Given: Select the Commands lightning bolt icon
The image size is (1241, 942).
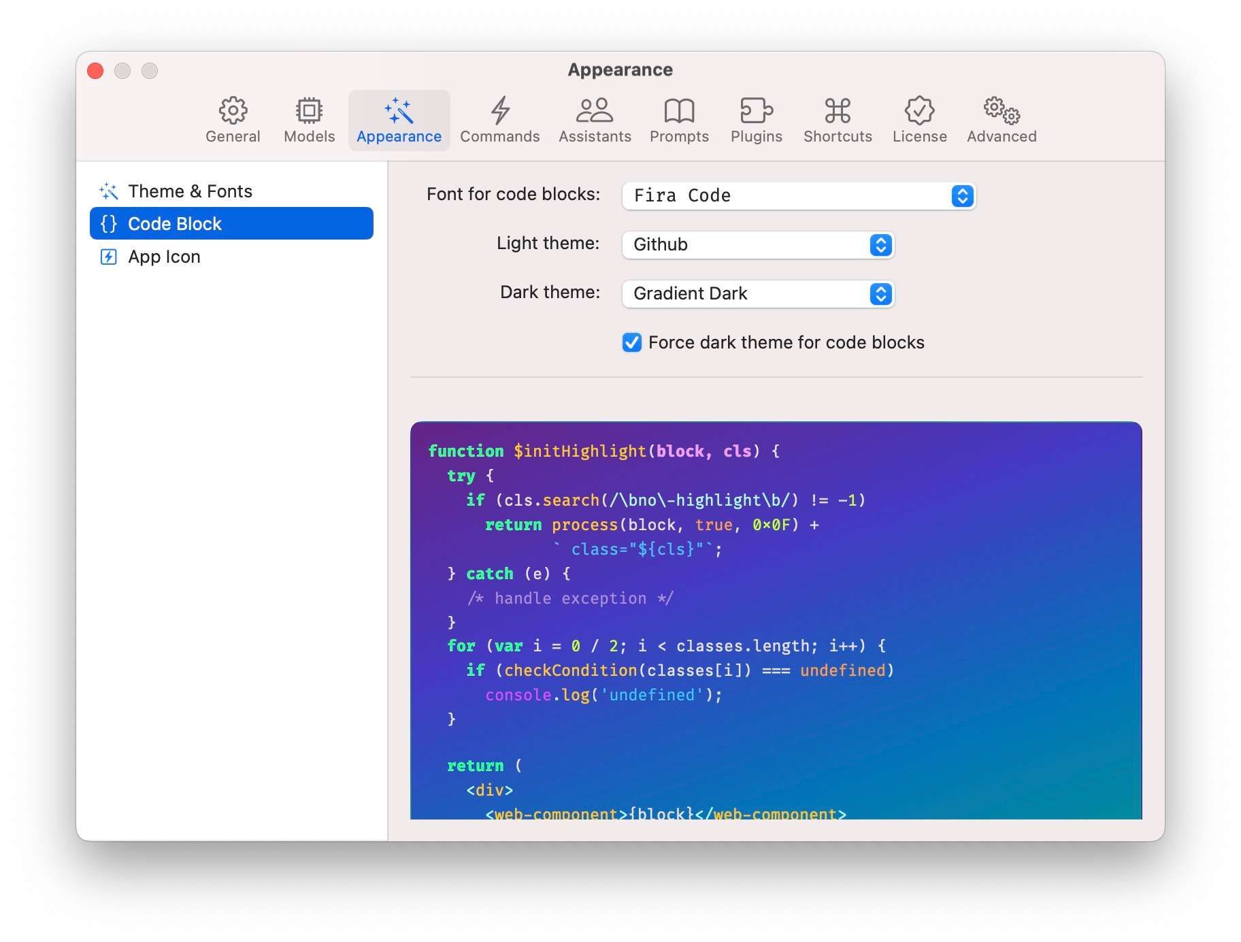Looking at the screenshot, I should [500, 110].
